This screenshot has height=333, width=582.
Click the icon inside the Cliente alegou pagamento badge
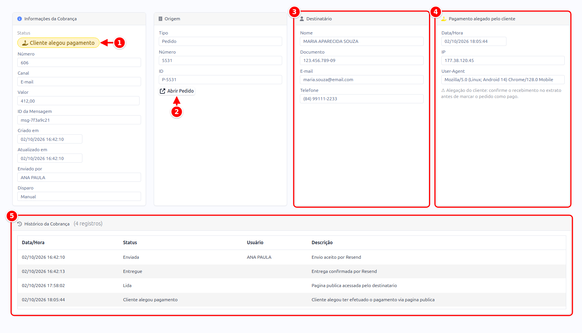pos(25,43)
